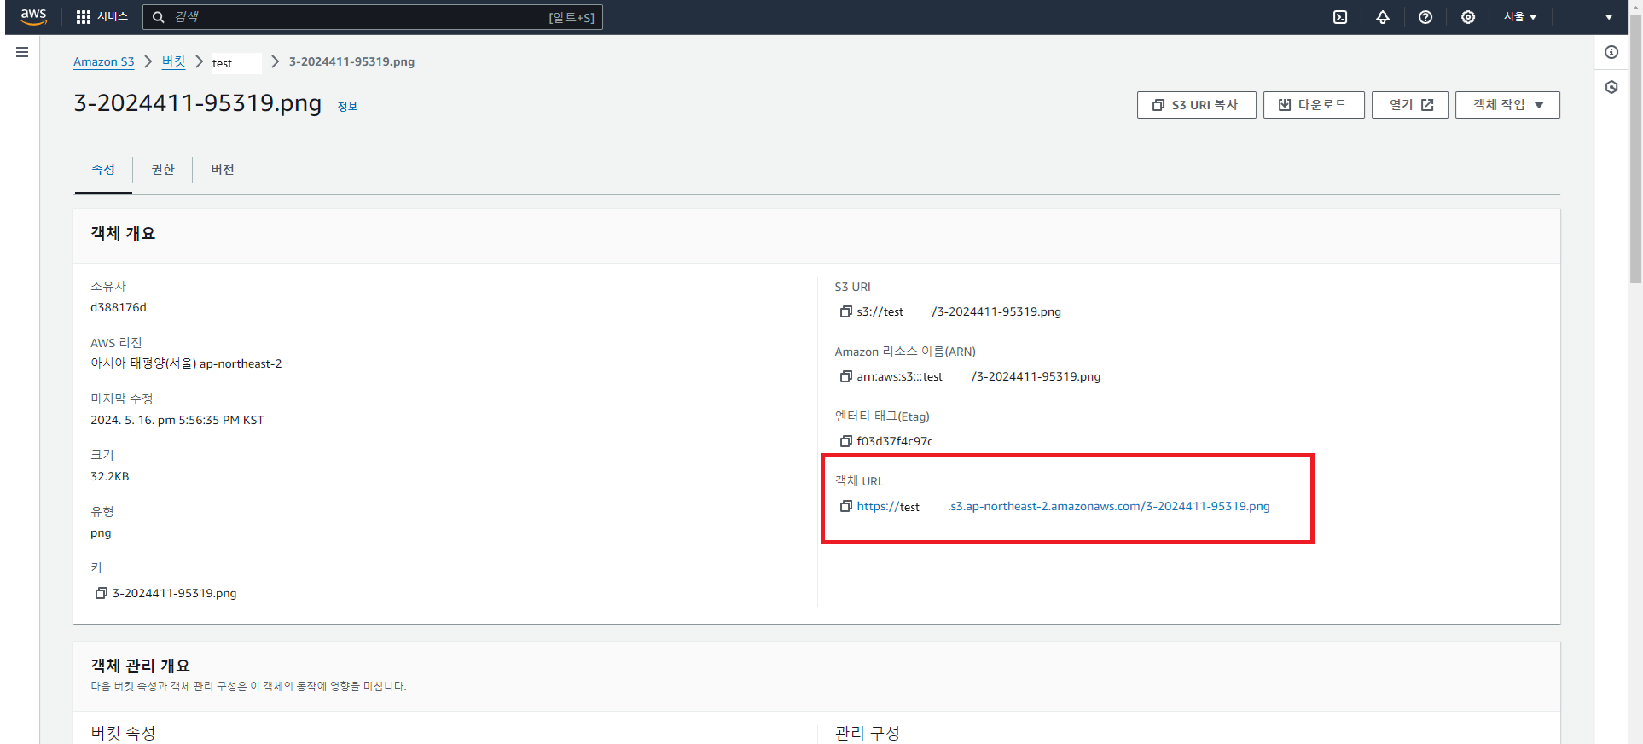Viewport: 1643px width, 744px height.
Task: Expand the account menu arrow
Action: click(1609, 17)
